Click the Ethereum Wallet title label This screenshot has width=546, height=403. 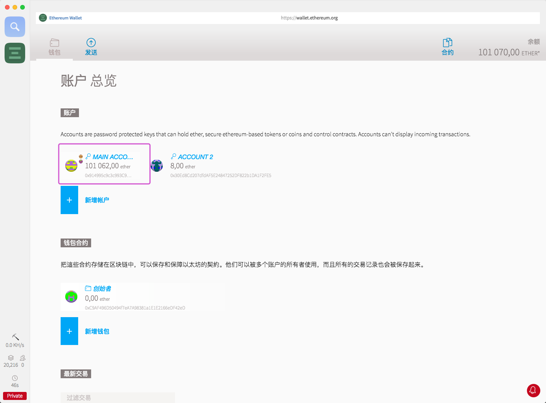pos(66,18)
